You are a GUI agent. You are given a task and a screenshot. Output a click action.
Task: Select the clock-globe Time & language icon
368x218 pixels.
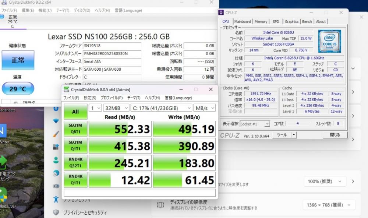tap(56, 173)
